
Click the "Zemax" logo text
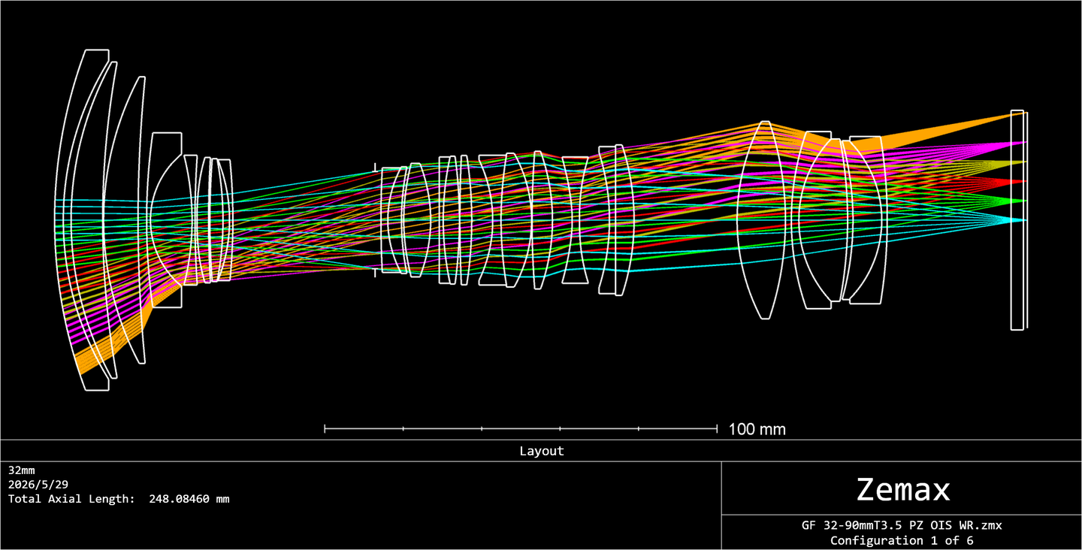903,490
